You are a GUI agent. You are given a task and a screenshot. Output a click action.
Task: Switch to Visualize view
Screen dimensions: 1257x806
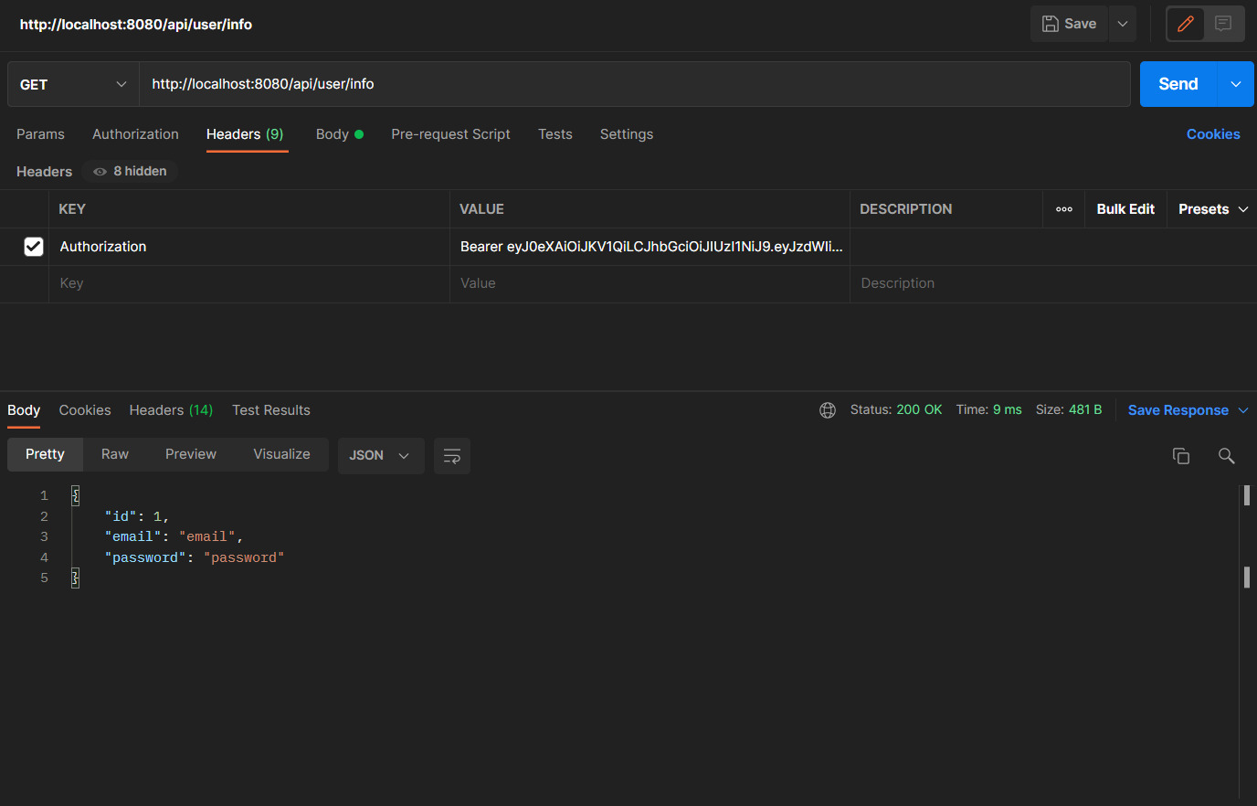281,454
